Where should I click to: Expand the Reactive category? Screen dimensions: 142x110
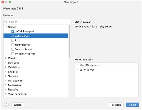click(x=6, y=89)
